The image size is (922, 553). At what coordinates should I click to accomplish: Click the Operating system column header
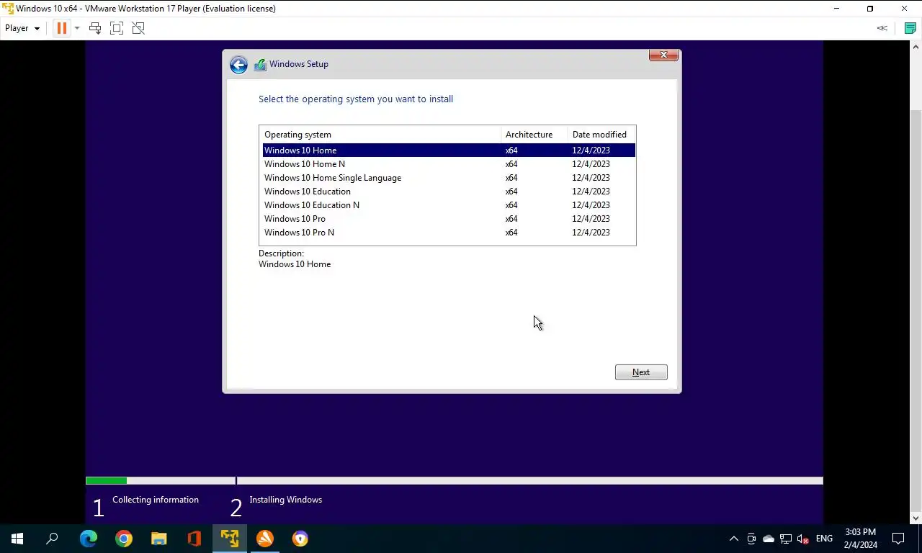coord(380,135)
